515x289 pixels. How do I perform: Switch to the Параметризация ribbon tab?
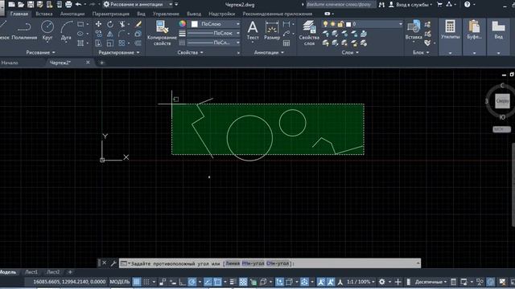(x=111, y=14)
